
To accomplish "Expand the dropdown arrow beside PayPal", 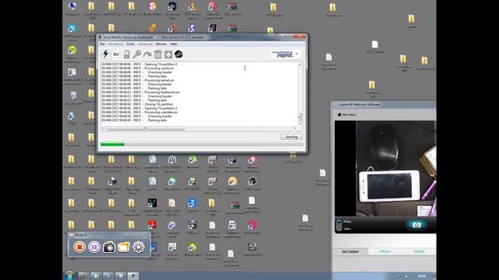I will click(296, 54).
